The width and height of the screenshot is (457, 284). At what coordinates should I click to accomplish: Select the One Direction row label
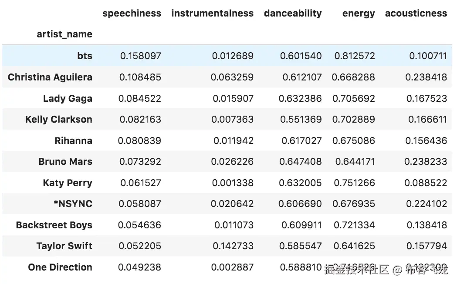(x=60, y=267)
